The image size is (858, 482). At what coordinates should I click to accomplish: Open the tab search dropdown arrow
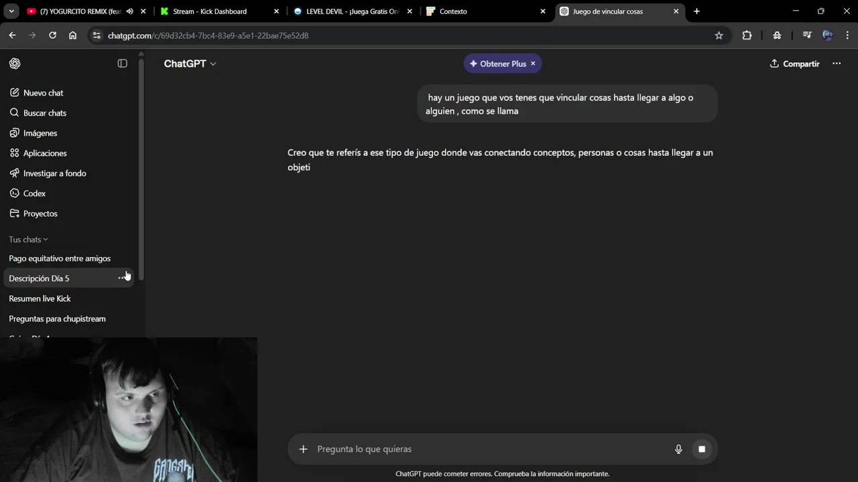[11, 11]
